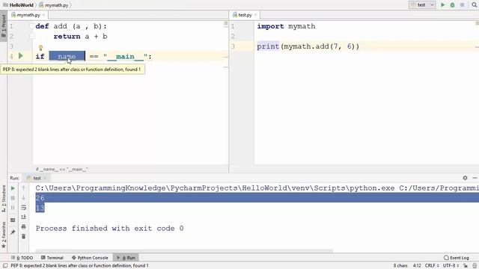Open the Favorites tool window sidebar tab

4,235
